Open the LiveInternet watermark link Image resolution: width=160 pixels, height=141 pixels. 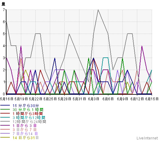[x=147, y=138]
